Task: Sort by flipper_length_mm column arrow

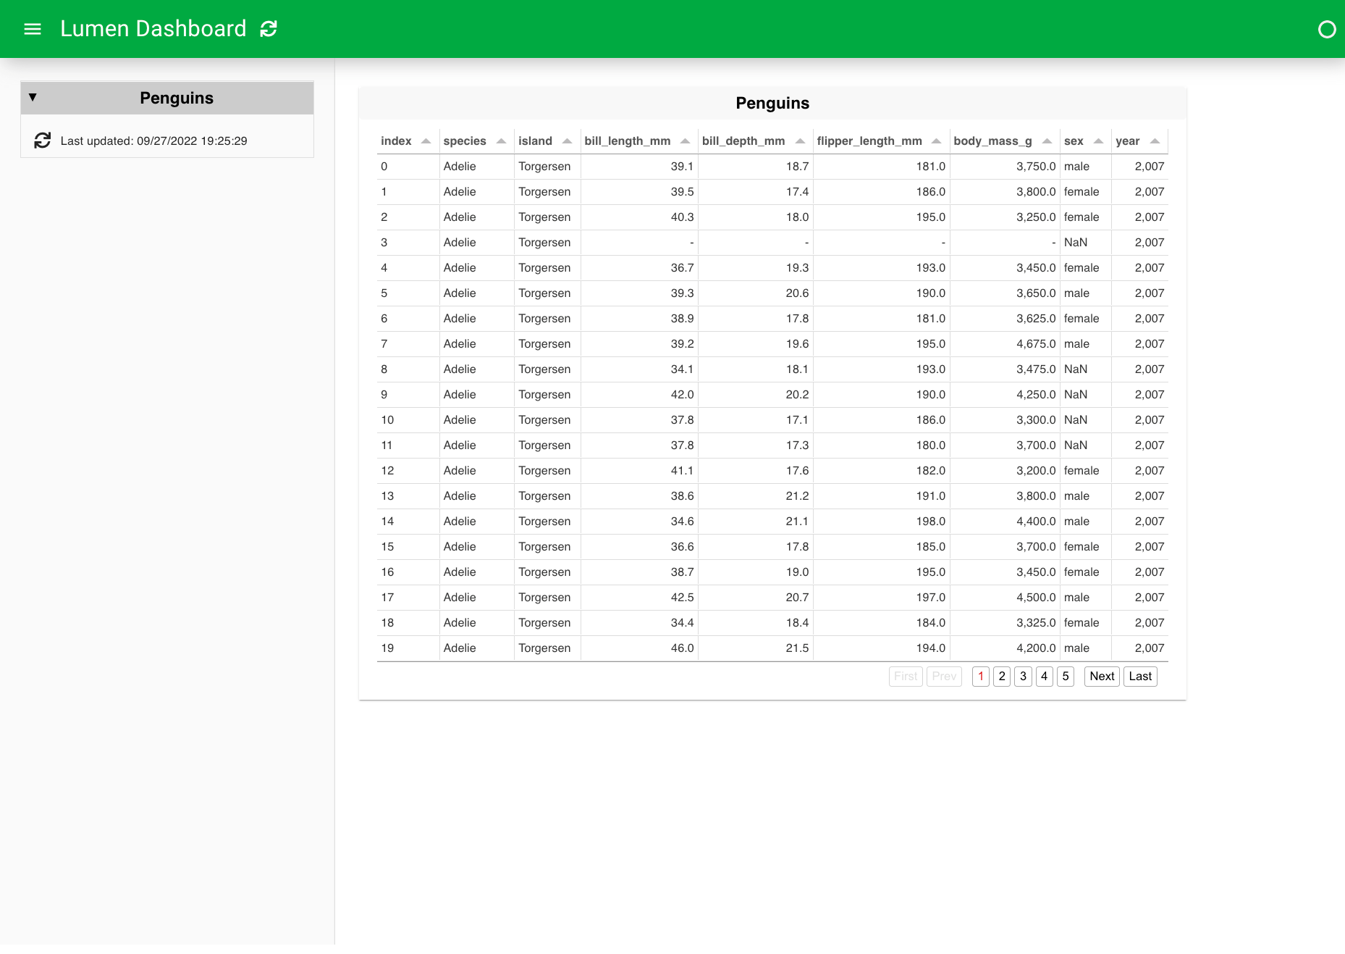Action: [x=936, y=141]
